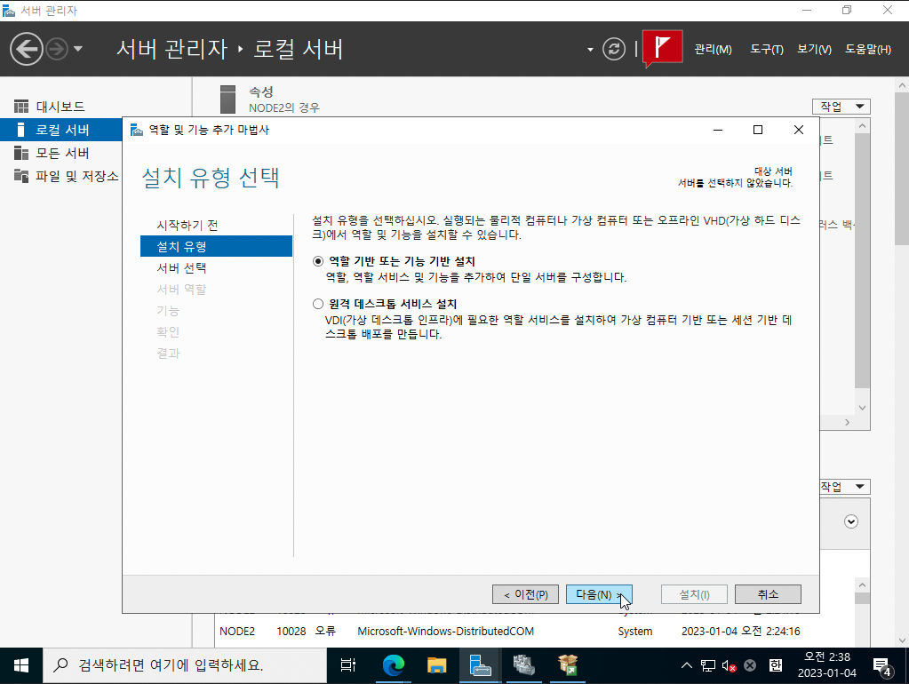Open the Windows Start menu
The image size is (909, 684).
pos(20,665)
